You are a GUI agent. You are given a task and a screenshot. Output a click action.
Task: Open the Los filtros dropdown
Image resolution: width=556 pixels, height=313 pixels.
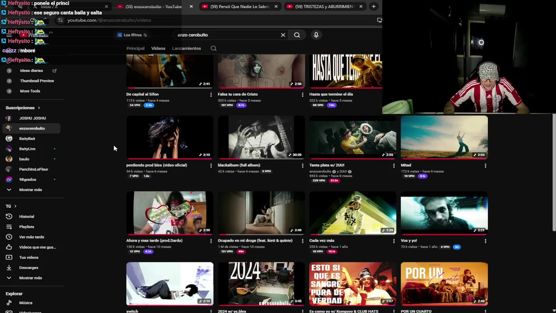click(x=132, y=35)
